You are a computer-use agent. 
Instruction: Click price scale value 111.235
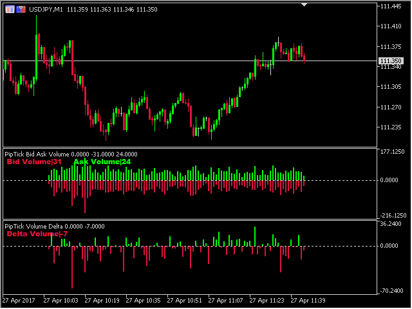point(391,127)
